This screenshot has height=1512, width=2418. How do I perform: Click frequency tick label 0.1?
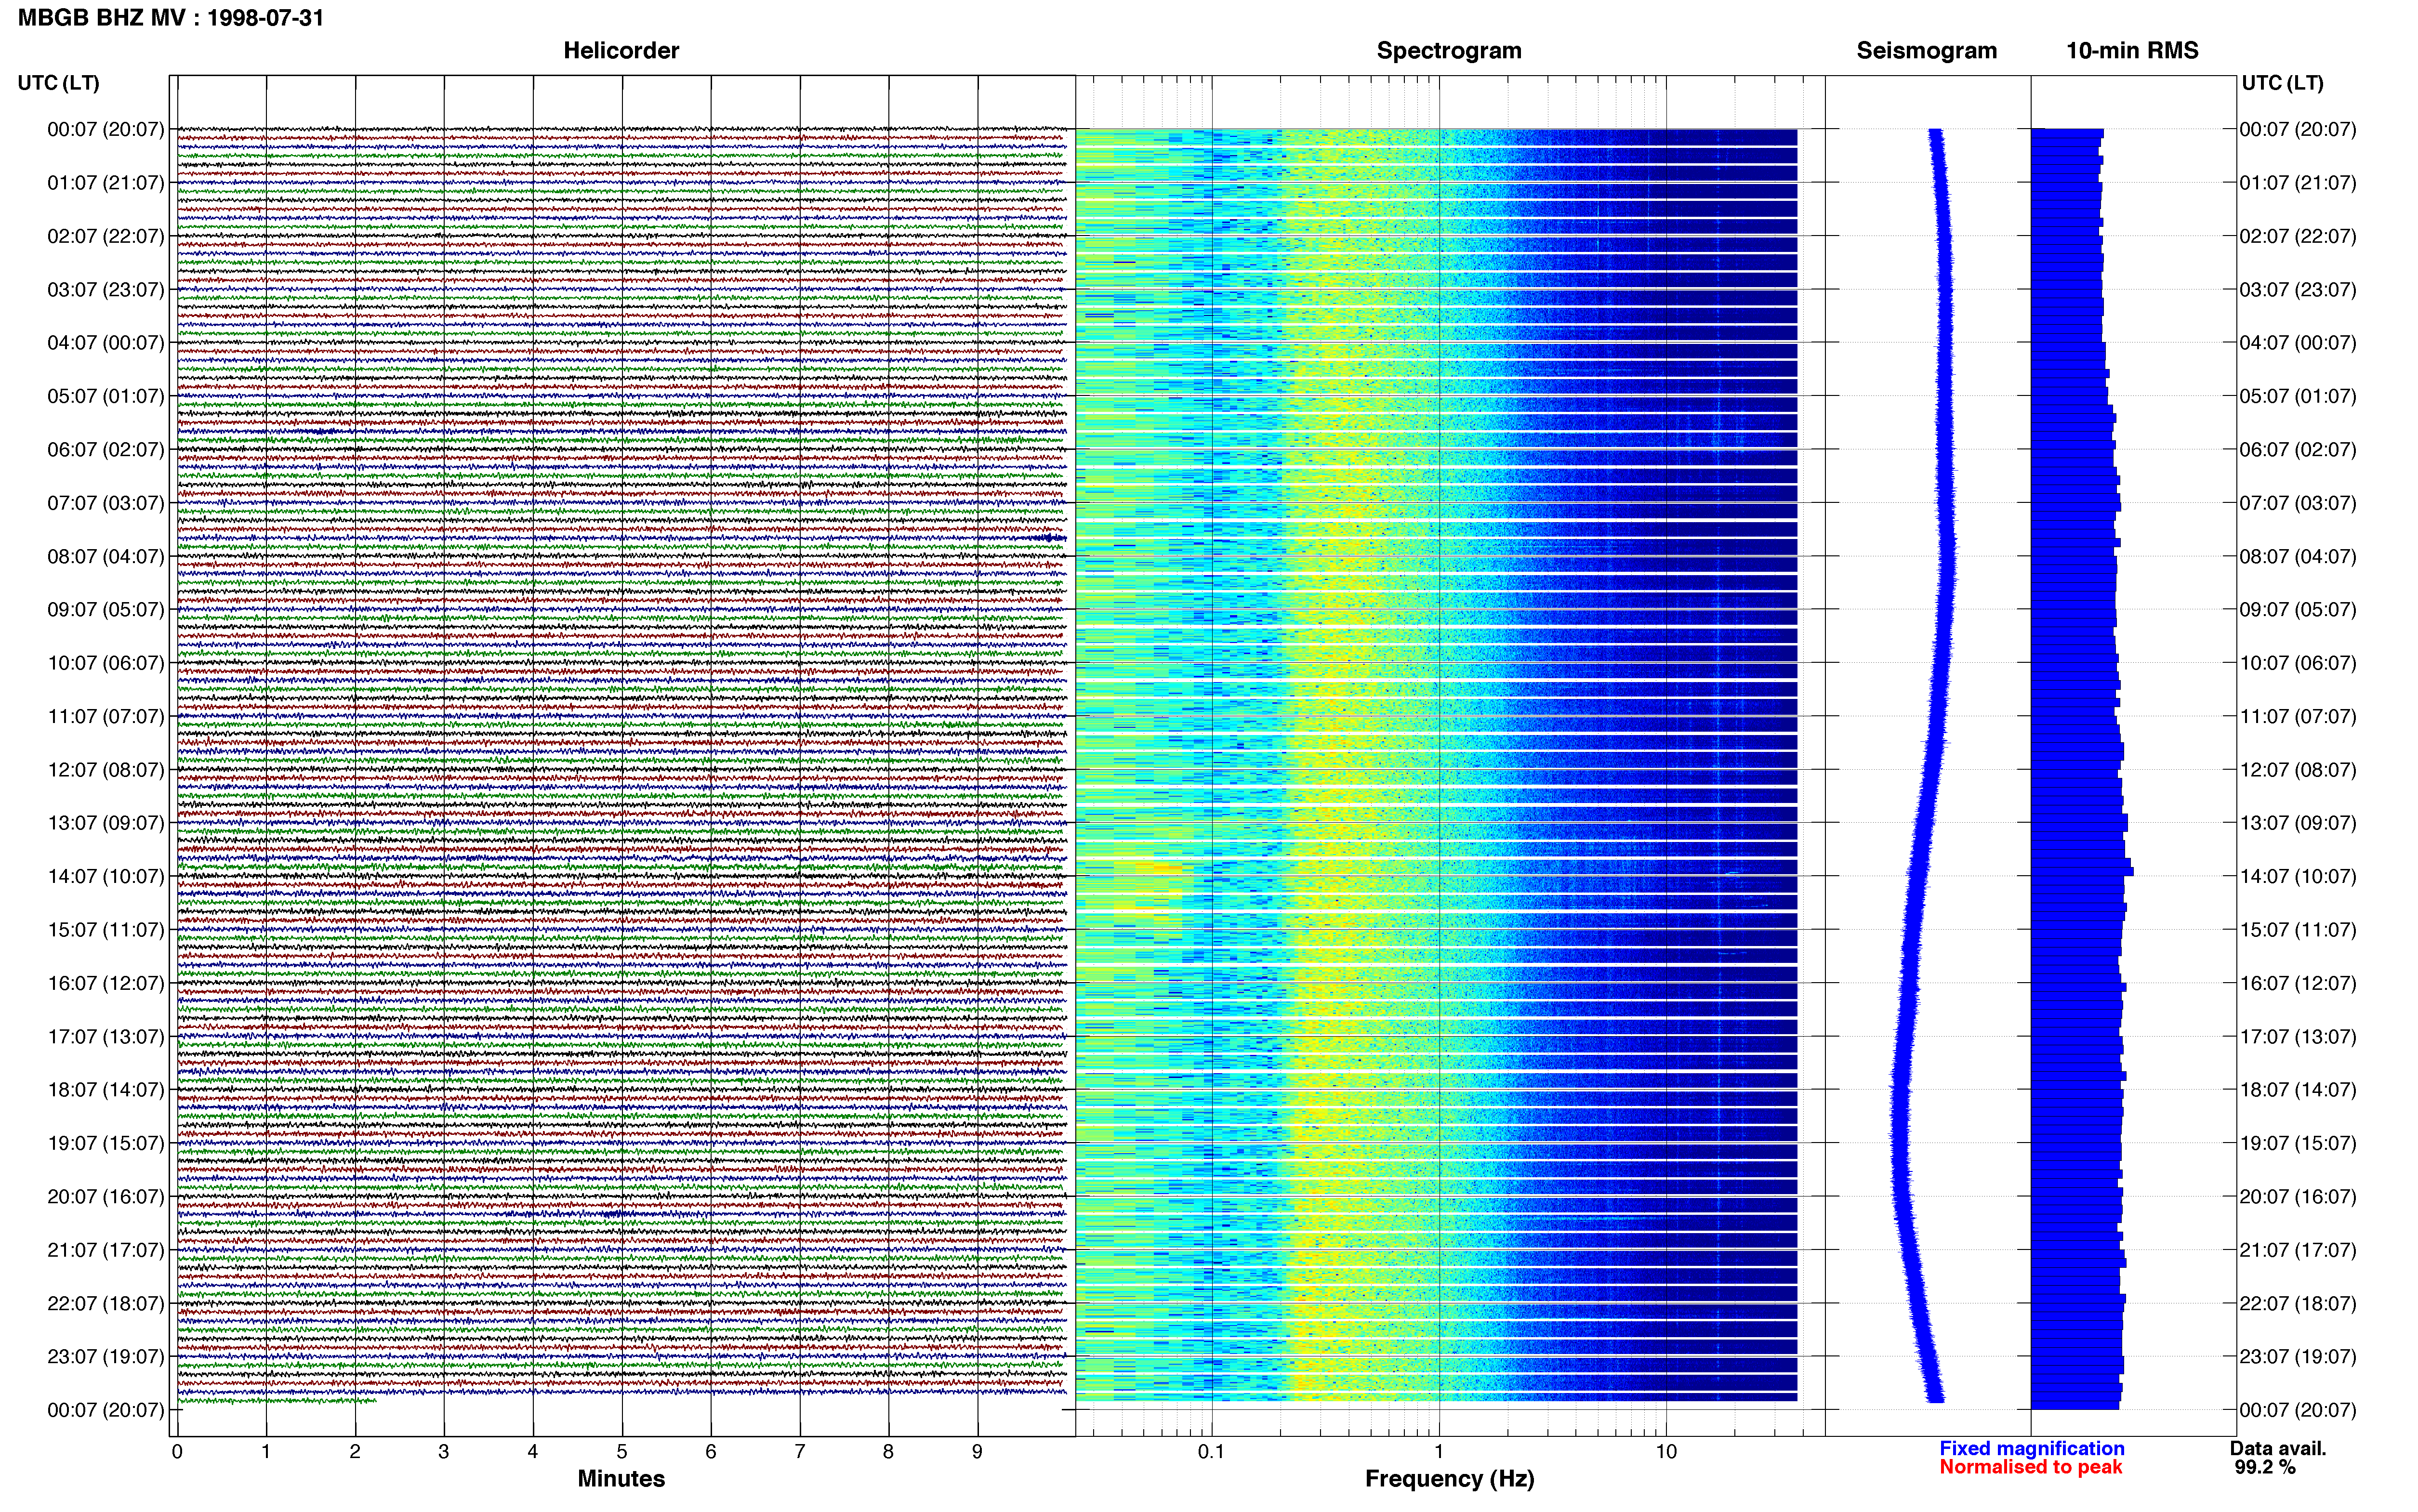pyautogui.click(x=1211, y=1451)
